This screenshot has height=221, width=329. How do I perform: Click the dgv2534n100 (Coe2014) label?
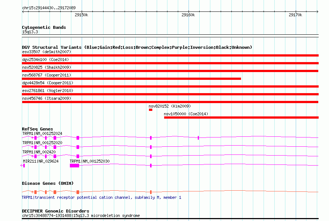45,59
